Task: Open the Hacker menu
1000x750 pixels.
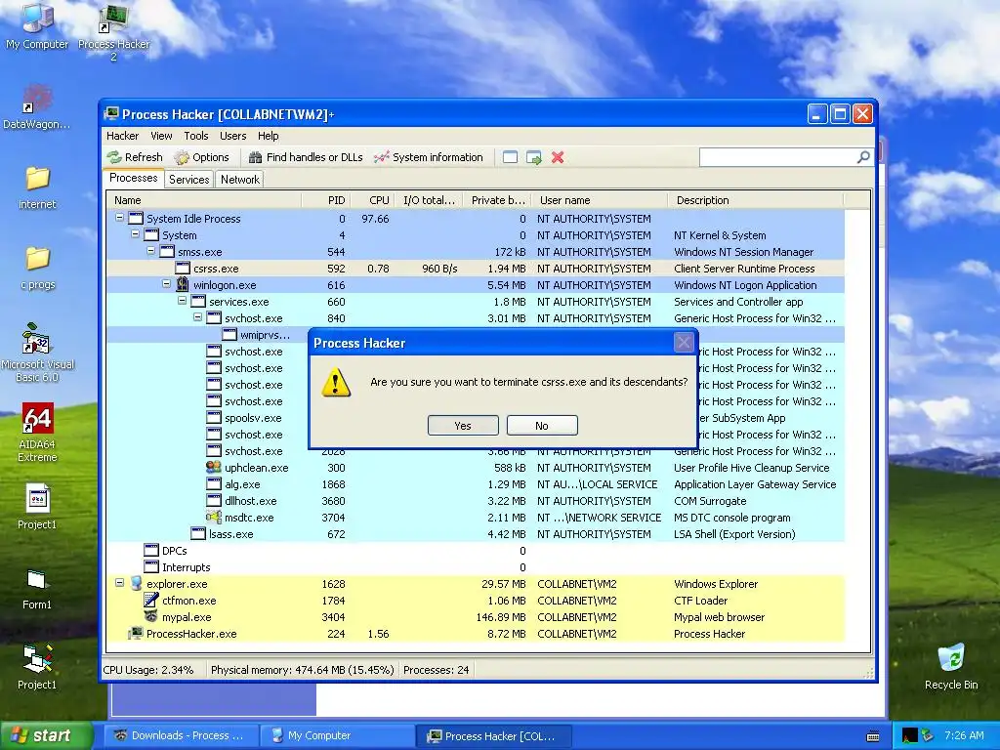Action: point(122,136)
